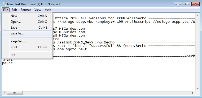The width and height of the screenshot is (202, 98).
Task: Click the horizontal scrollbar right arrow
Action: coord(193,93)
